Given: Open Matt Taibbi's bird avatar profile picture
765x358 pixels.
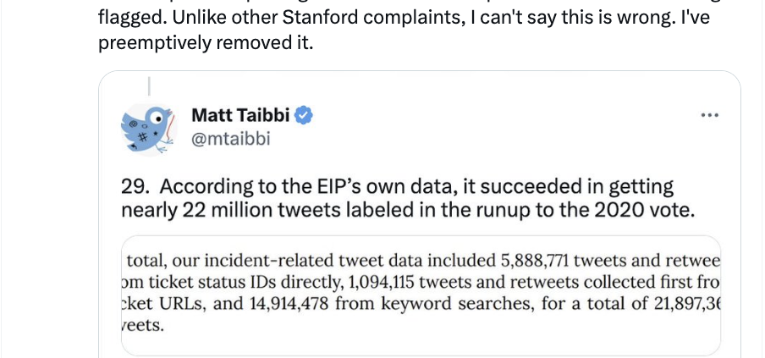Looking at the screenshot, I should (149, 129).
